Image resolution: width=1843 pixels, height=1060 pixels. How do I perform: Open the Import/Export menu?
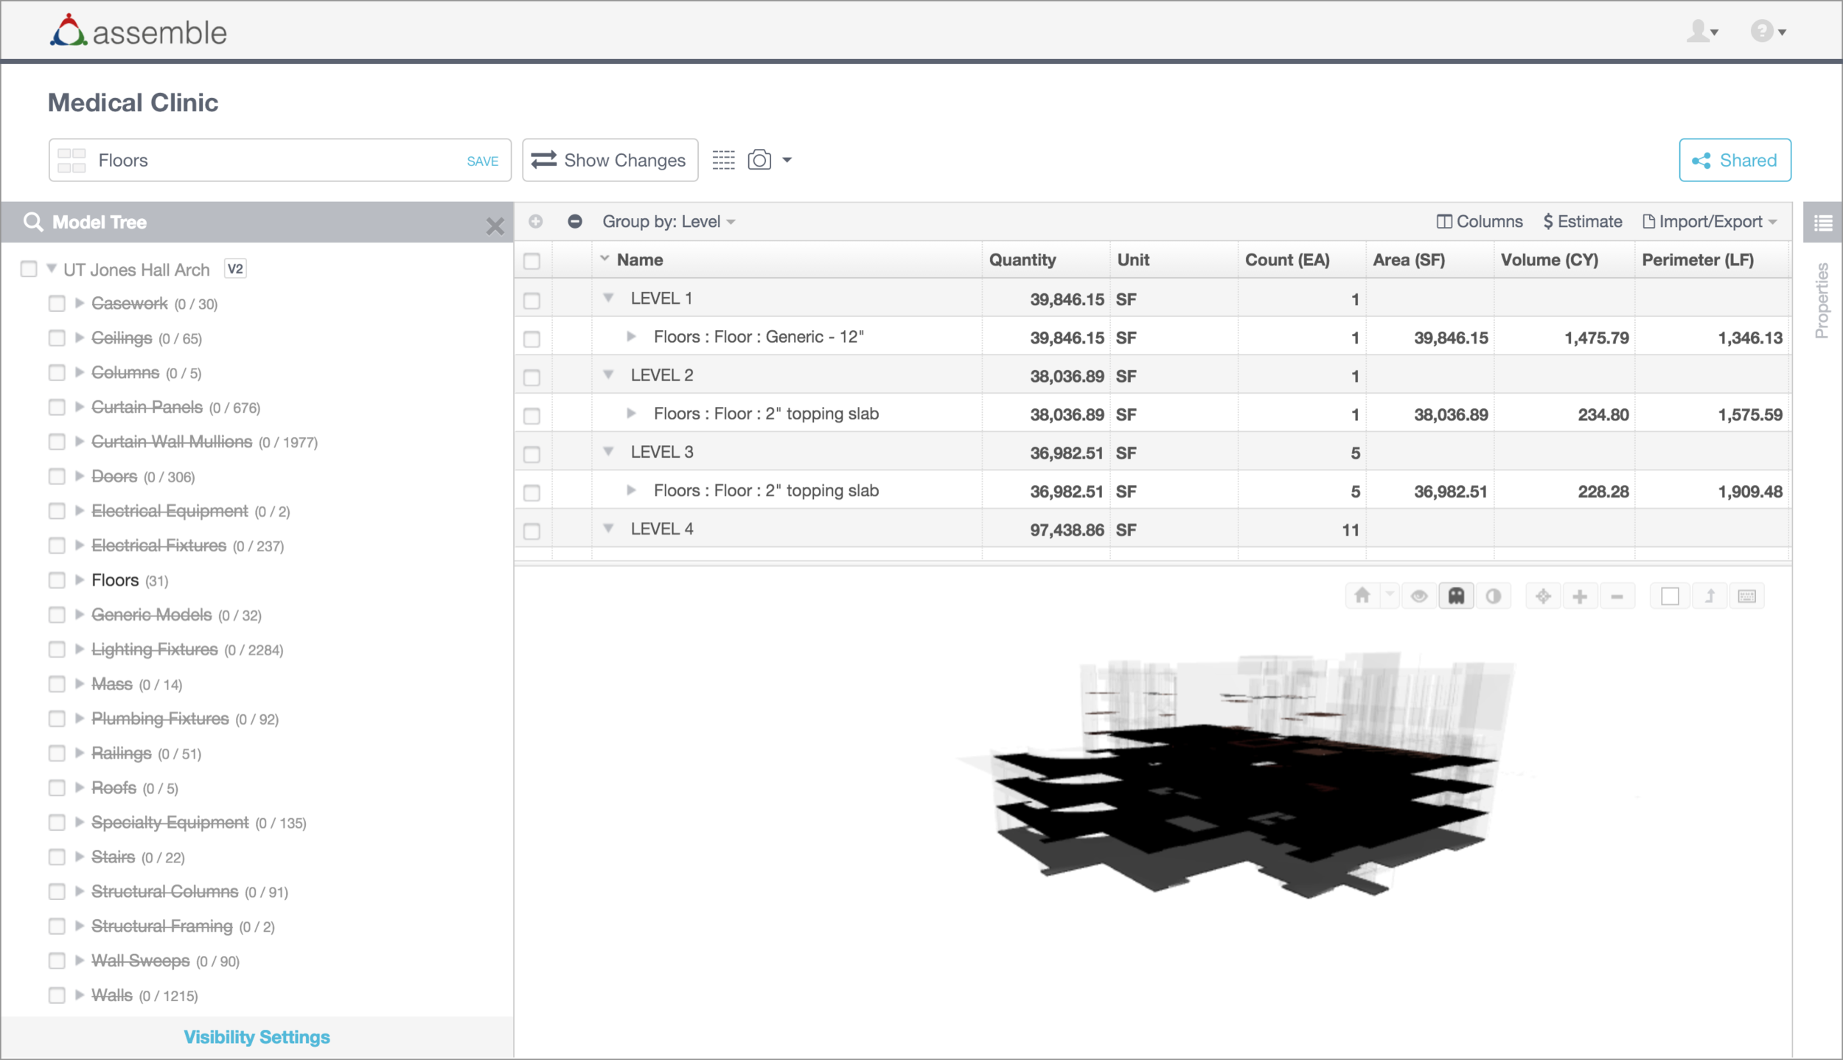(x=1710, y=221)
